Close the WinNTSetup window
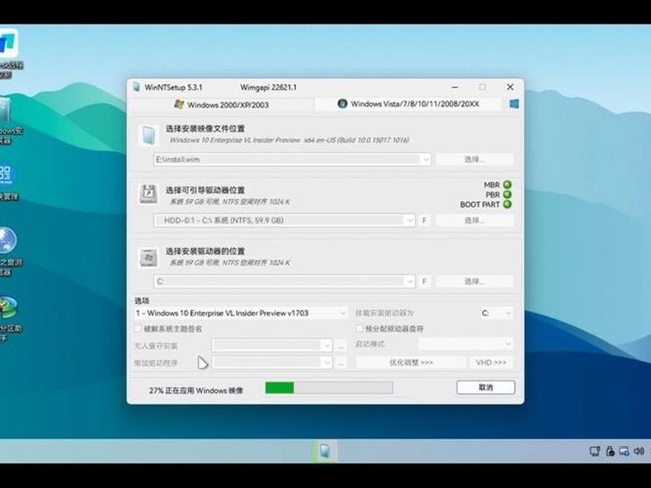Viewport: 651px width, 488px height. 510,87
